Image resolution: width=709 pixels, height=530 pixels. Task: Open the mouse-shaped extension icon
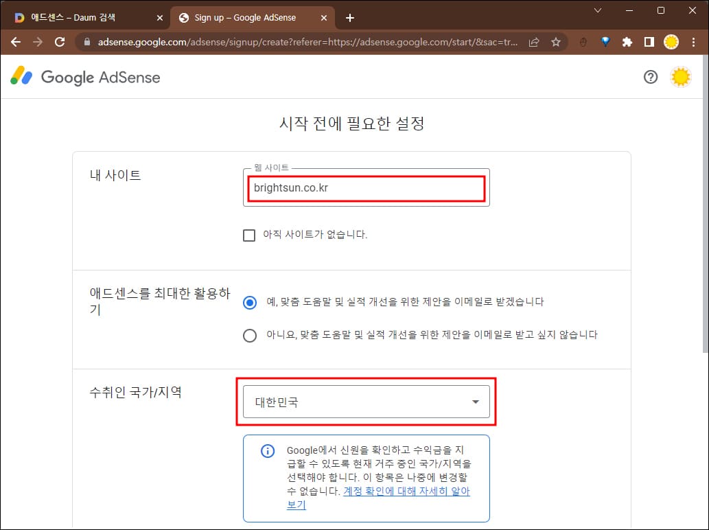pos(583,42)
